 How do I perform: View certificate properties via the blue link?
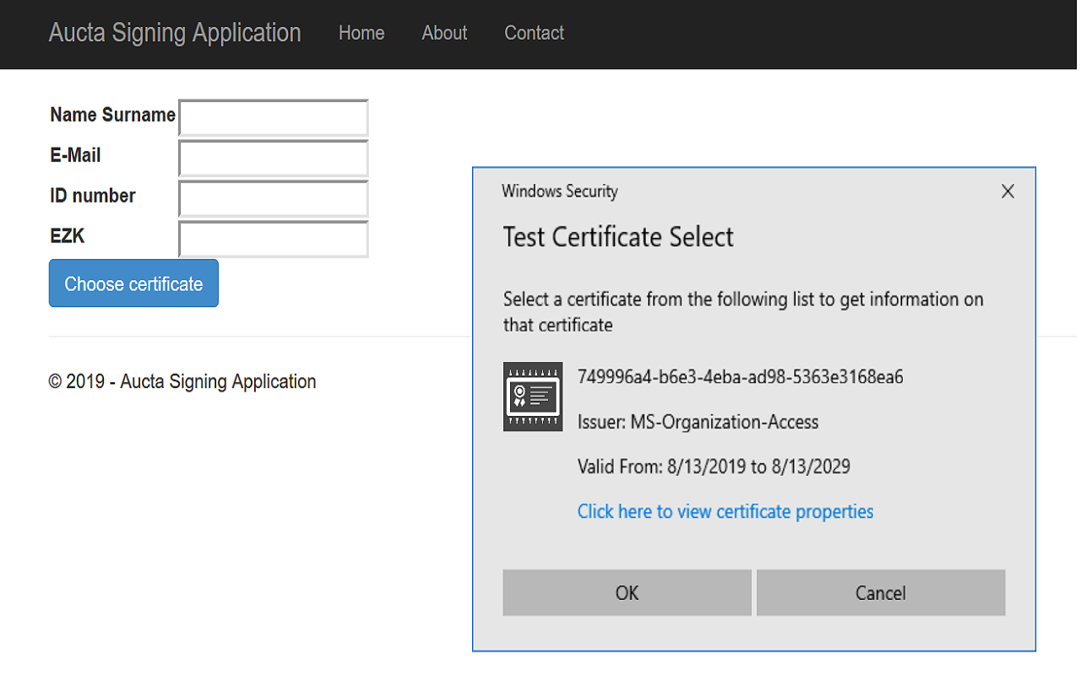pyautogui.click(x=725, y=511)
